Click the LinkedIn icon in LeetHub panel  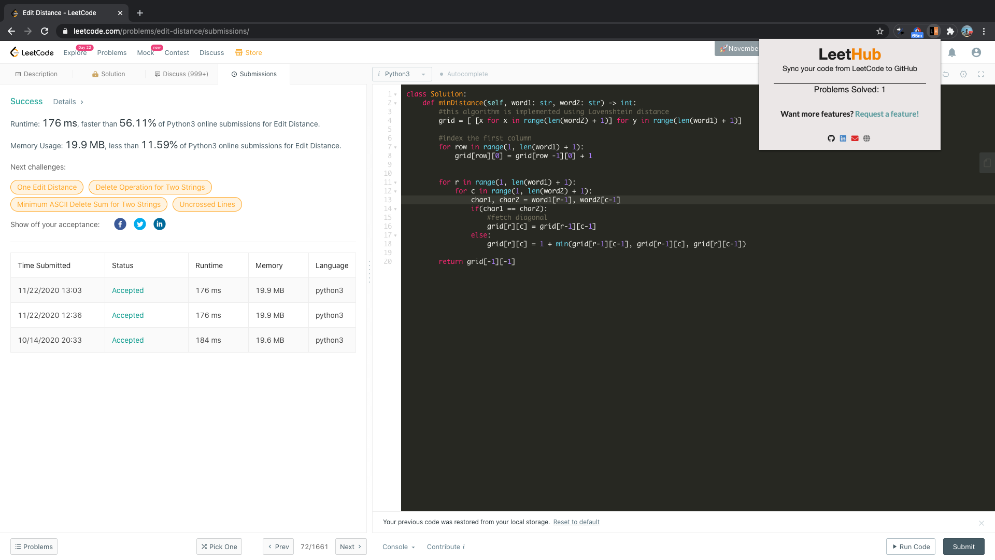(x=843, y=138)
